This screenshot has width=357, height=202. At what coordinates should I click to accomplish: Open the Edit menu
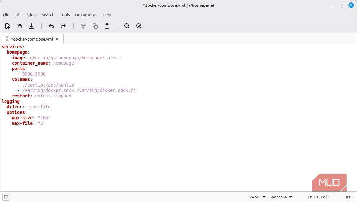18,15
